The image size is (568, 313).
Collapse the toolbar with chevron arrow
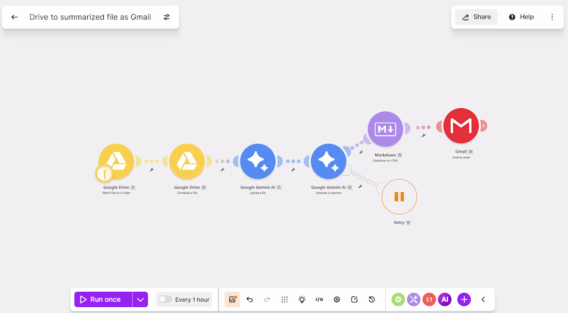click(483, 300)
